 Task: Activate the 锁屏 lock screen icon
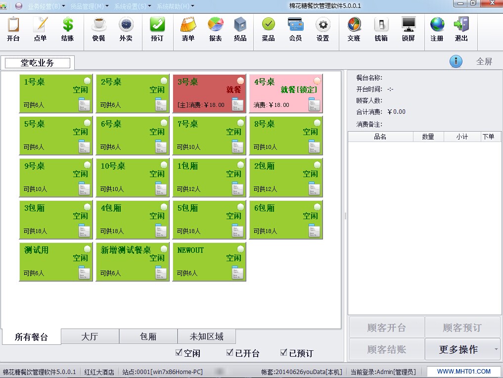[409, 29]
